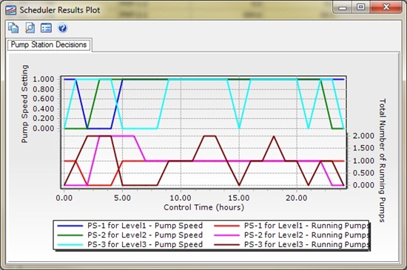Viewport: 407px width, 270px height.
Task: Click the magenta line swatch for PS-2 Running Pumps
Action: tap(227, 235)
